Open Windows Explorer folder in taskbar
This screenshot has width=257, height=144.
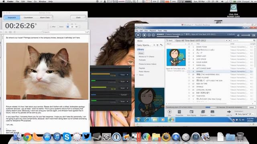155,120
